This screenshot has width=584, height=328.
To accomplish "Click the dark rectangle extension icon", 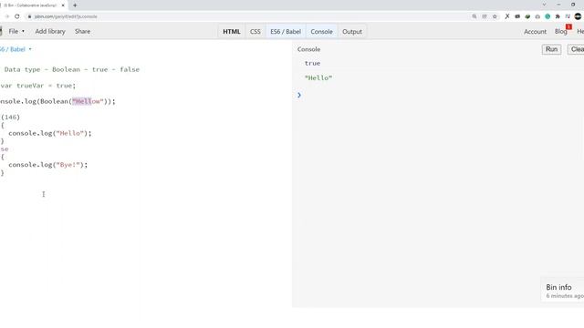I will (x=517, y=16).
